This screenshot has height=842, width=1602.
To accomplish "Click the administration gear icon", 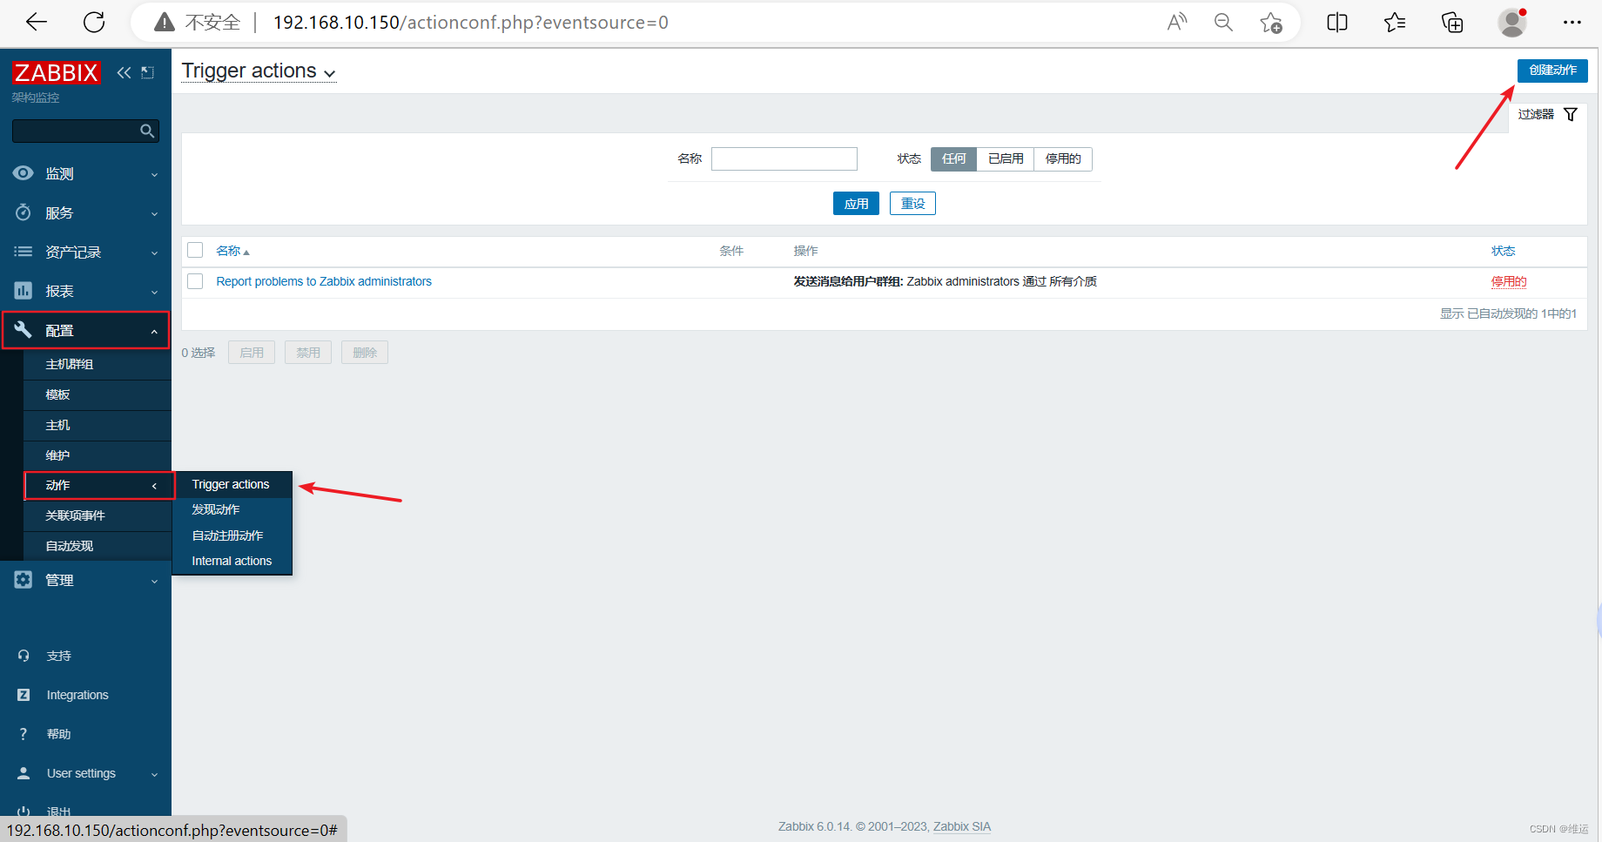I will pyautogui.click(x=24, y=580).
